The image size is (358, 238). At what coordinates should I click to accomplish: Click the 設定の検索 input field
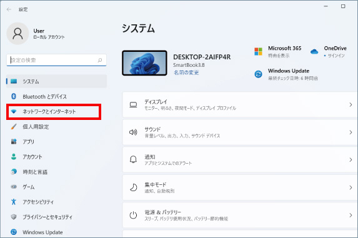pos(56,60)
